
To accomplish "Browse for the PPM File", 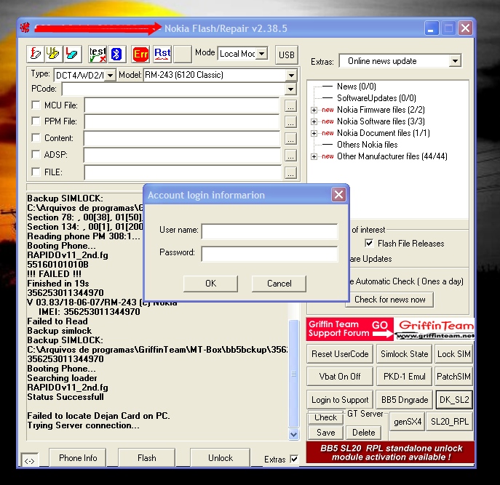I will [290, 122].
